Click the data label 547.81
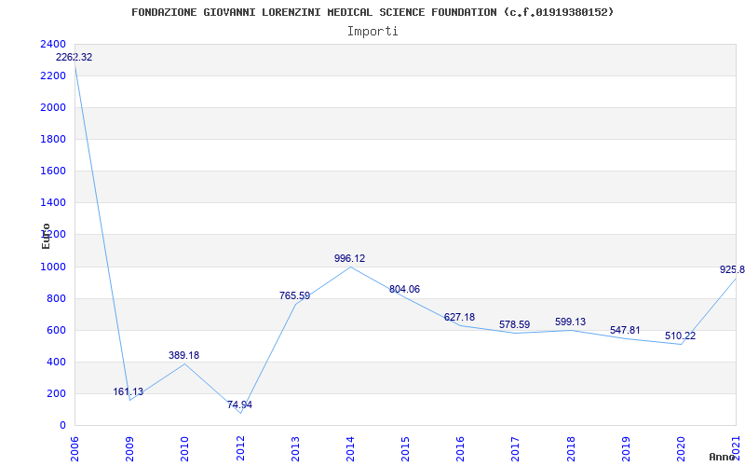This screenshot has width=745, height=466. click(625, 330)
